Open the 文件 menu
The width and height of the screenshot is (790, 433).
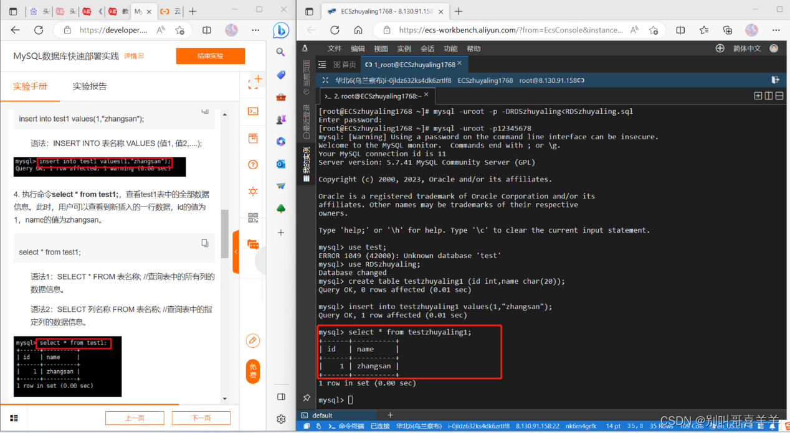335,49
